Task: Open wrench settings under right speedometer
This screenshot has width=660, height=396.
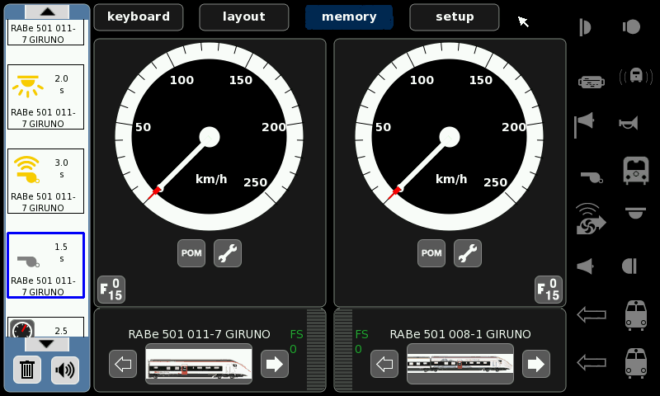Action: click(x=468, y=253)
